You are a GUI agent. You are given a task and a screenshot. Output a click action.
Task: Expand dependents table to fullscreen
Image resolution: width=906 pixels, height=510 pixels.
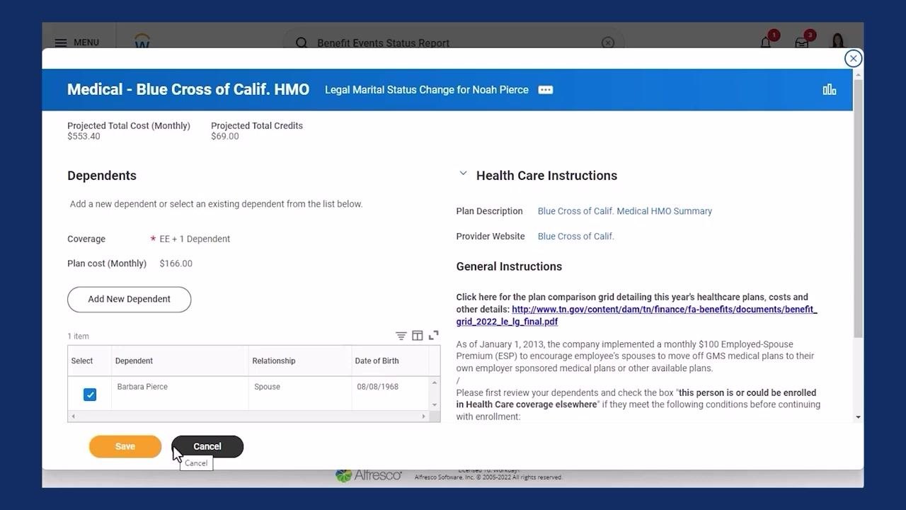(434, 335)
